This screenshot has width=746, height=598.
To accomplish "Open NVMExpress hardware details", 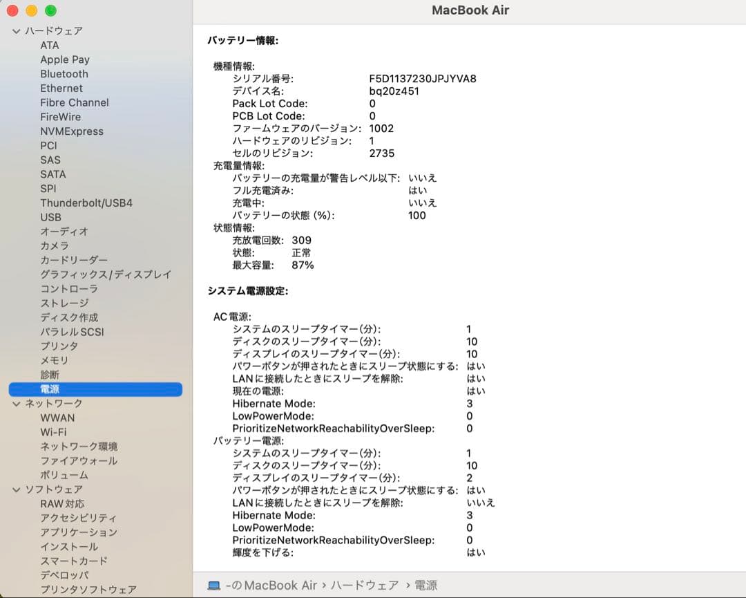I will (x=73, y=131).
